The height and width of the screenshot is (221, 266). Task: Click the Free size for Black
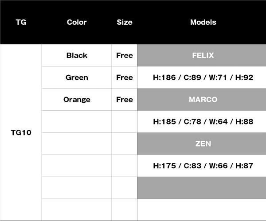pyautogui.click(x=125, y=55)
